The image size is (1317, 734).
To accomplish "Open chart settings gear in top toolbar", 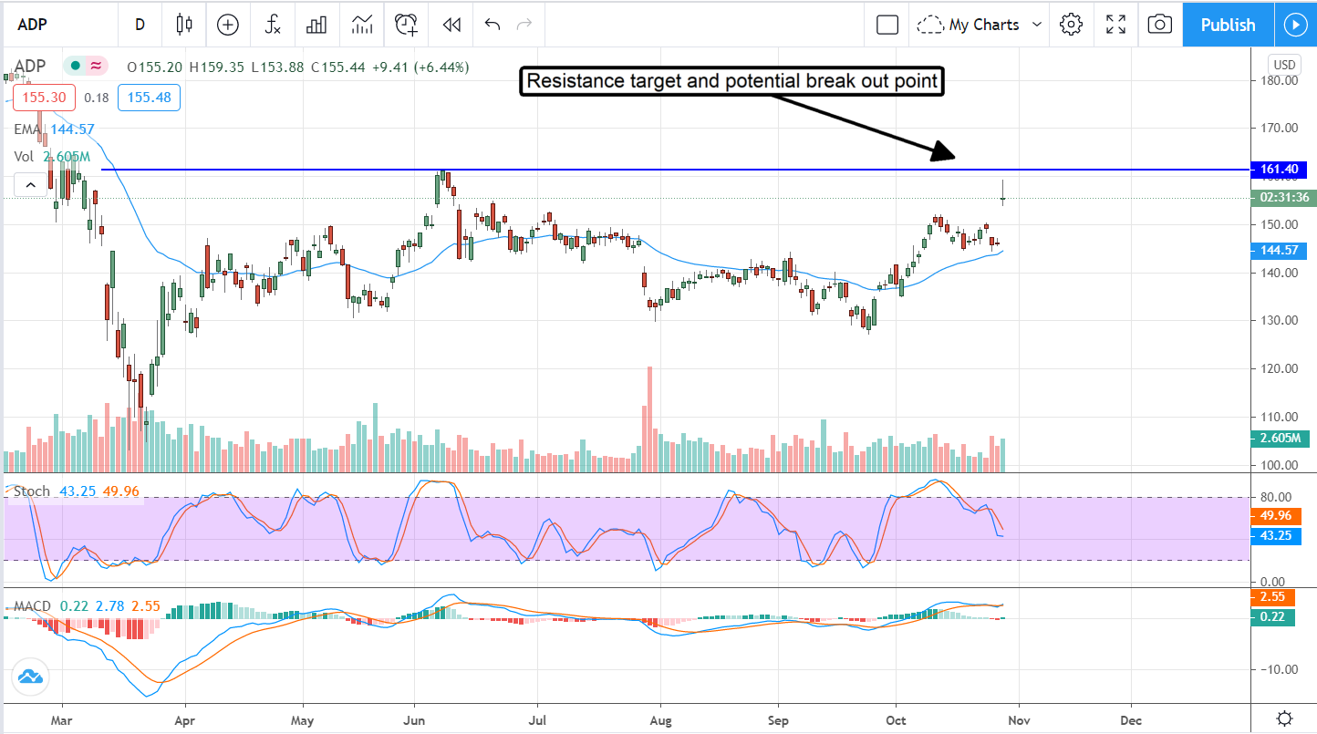I will pyautogui.click(x=1071, y=25).
